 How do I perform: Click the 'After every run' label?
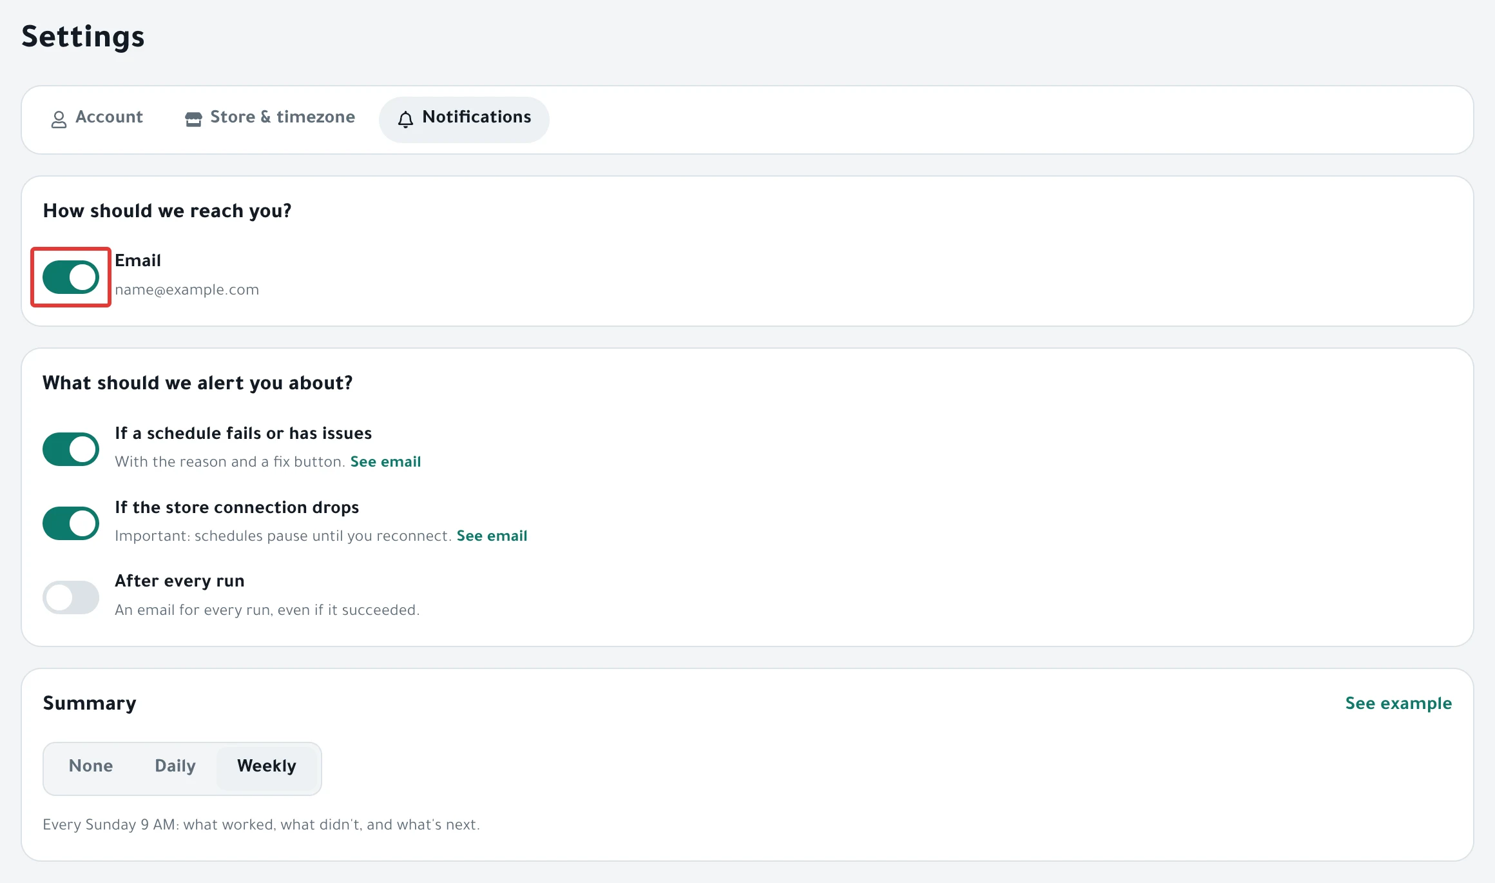pos(180,581)
